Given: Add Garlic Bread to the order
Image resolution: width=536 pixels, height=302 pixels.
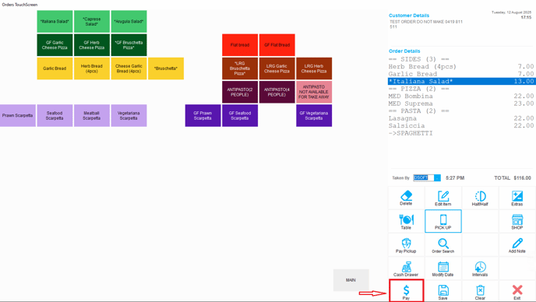Looking at the screenshot, I should (55, 68).
